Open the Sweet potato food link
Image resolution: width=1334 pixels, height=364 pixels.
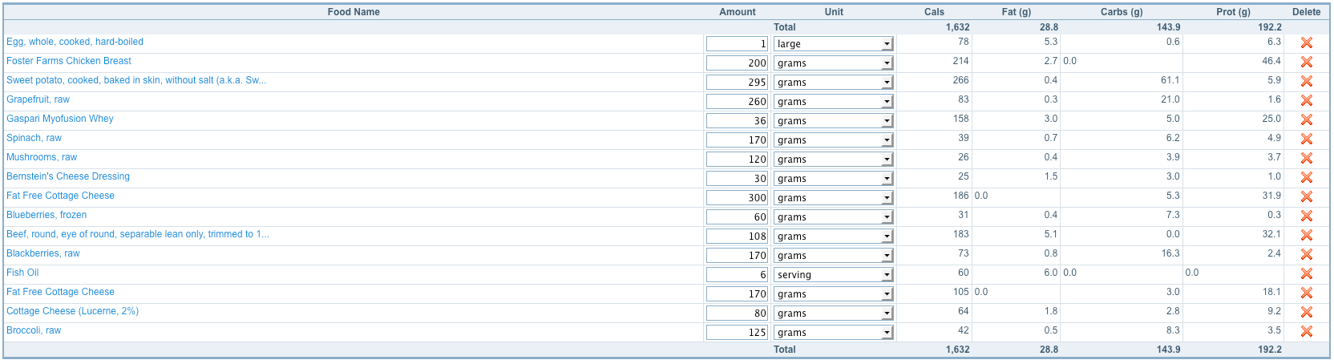pos(136,80)
